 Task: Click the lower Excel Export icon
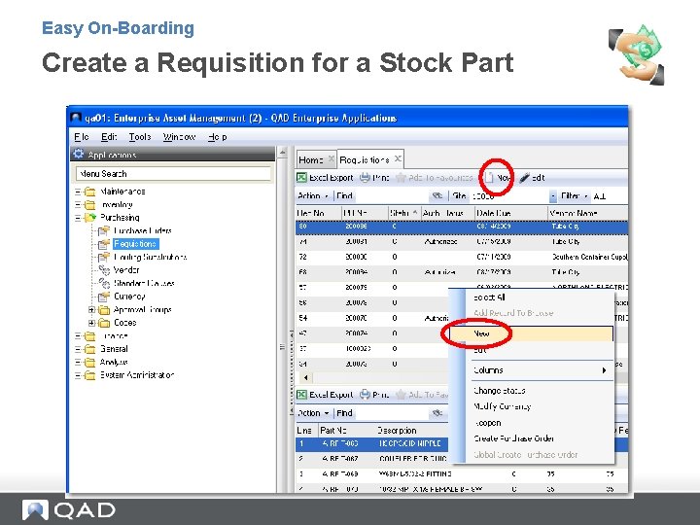tap(301, 395)
